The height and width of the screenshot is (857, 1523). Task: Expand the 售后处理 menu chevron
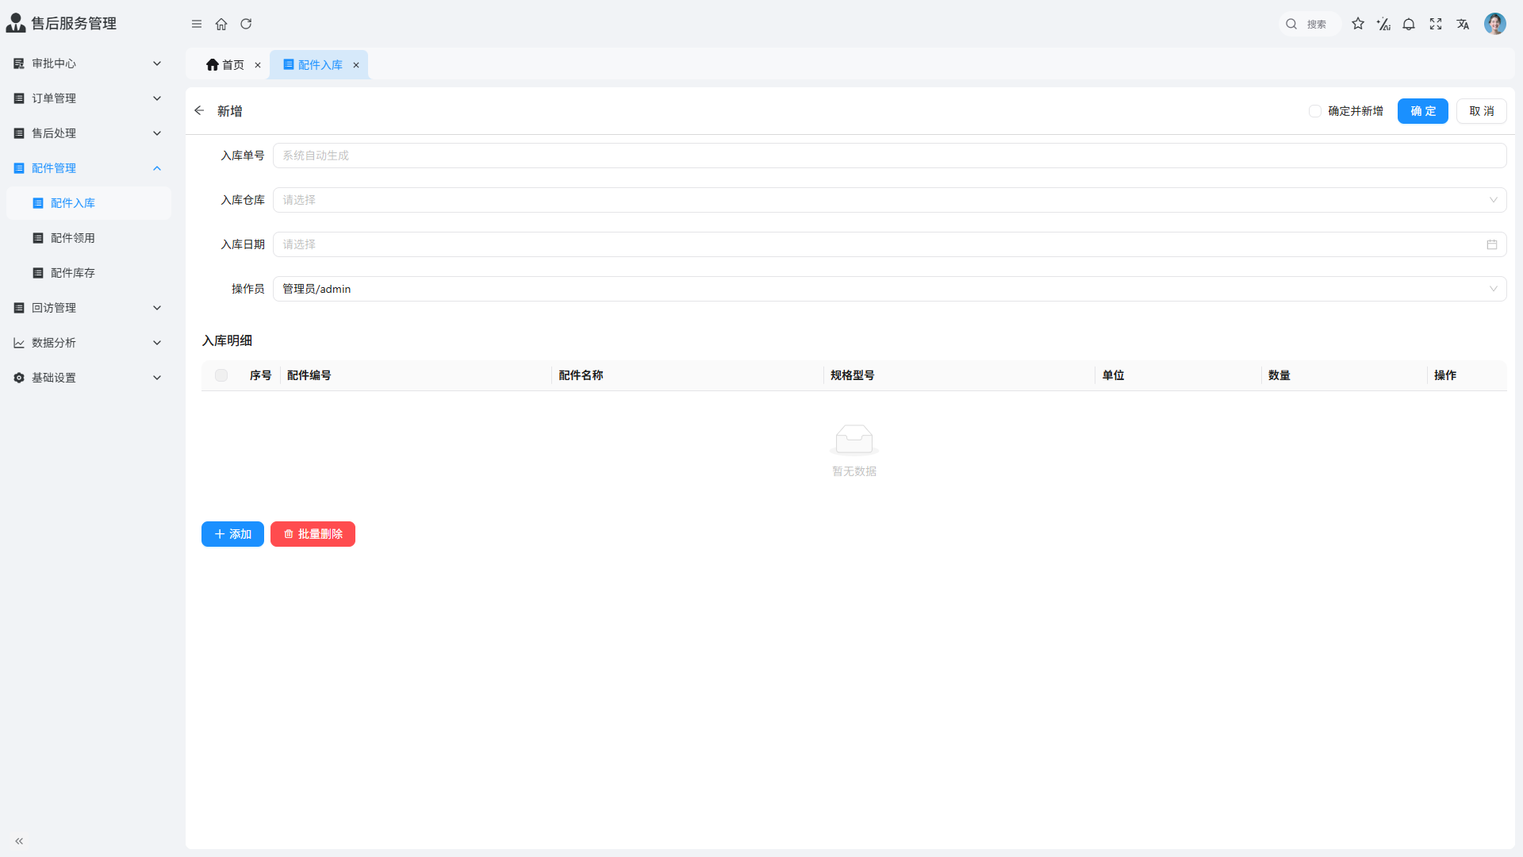tap(157, 133)
